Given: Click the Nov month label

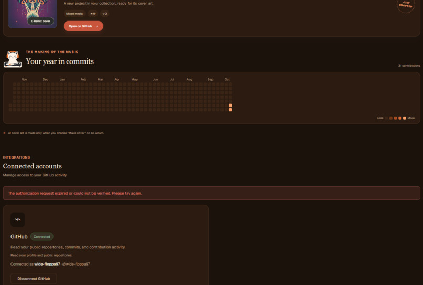Looking at the screenshot, I should pyautogui.click(x=24, y=80).
